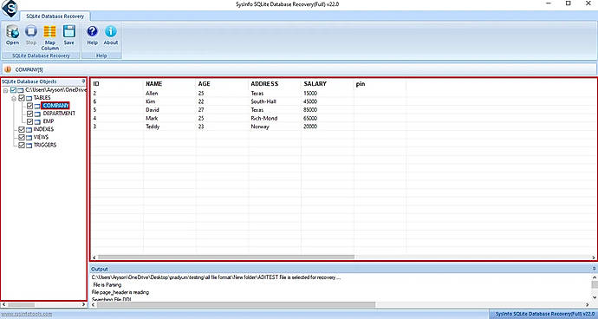This screenshot has width=598, height=319.
Task: Click the TABLES folder icon
Action: point(29,98)
